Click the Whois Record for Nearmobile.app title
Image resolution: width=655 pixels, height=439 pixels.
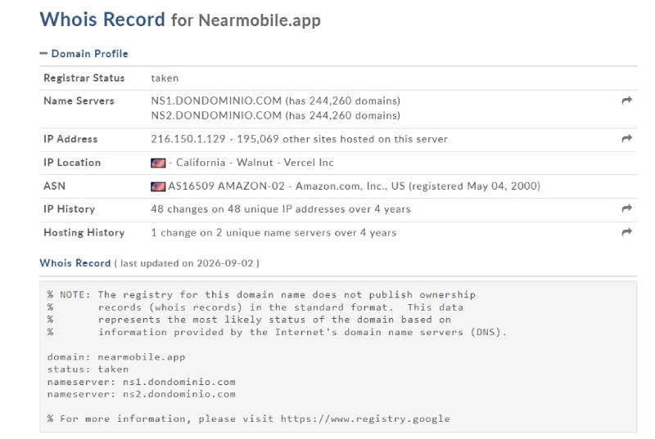pos(180,20)
